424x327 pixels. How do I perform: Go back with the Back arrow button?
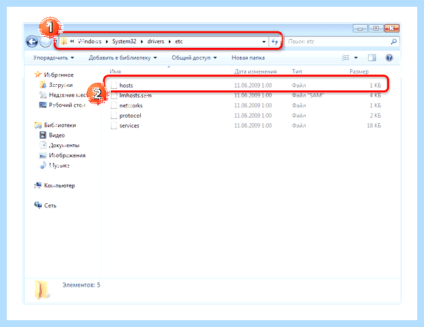coord(32,42)
